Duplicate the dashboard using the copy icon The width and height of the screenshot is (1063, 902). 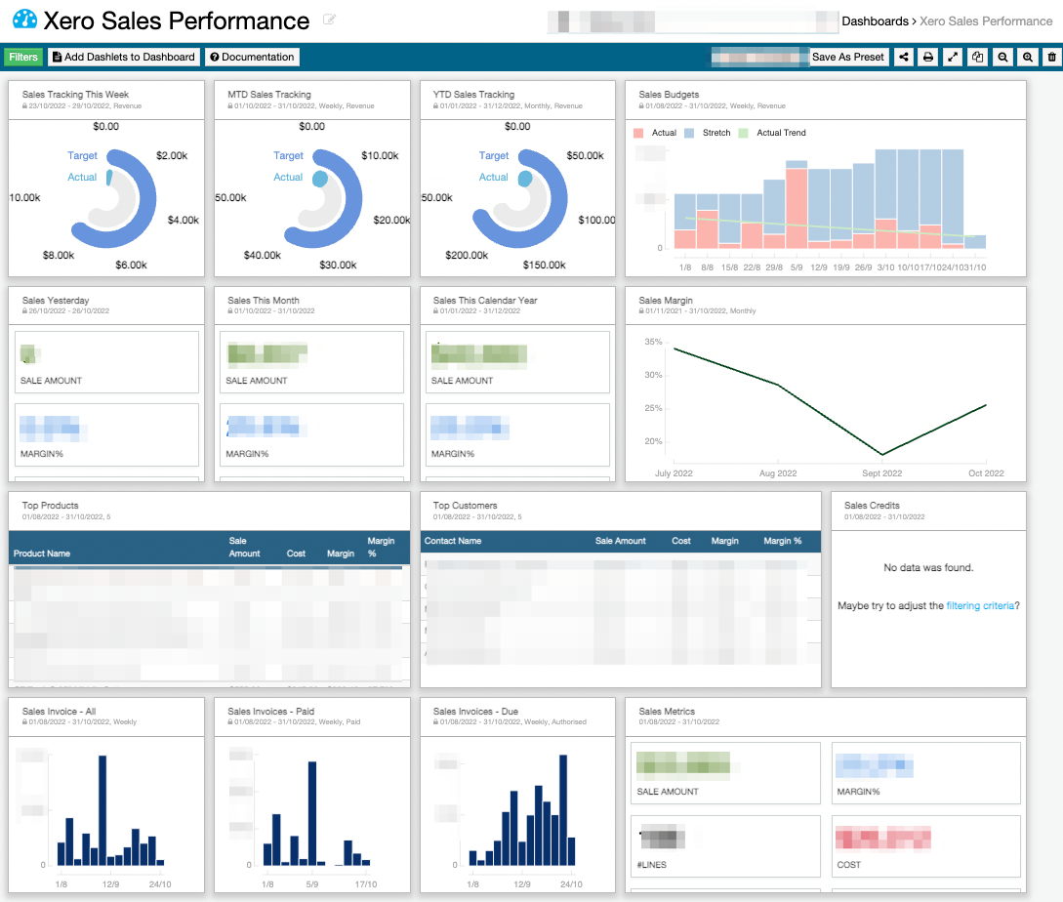click(977, 57)
